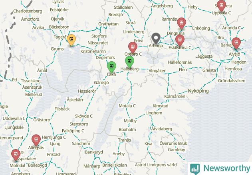This screenshot has height=175, width=252.
Task: Click the red train marker at Alingsås
Action: pos(36,140)
